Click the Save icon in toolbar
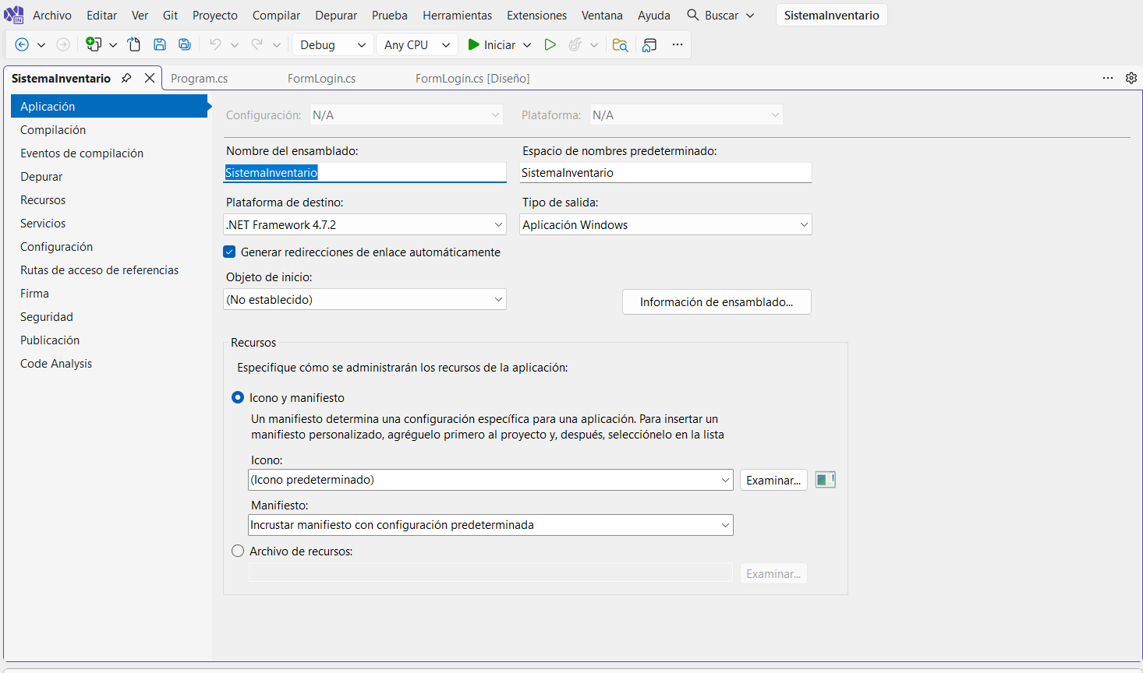Image resolution: width=1143 pixels, height=673 pixels. [x=160, y=44]
